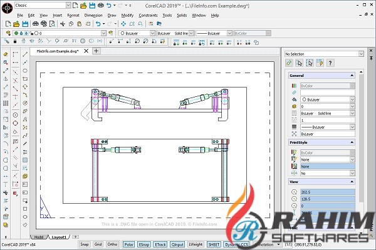Open the Solids menu
This screenshot has width=376, height=250.
pyautogui.click(x=182, y=15)
